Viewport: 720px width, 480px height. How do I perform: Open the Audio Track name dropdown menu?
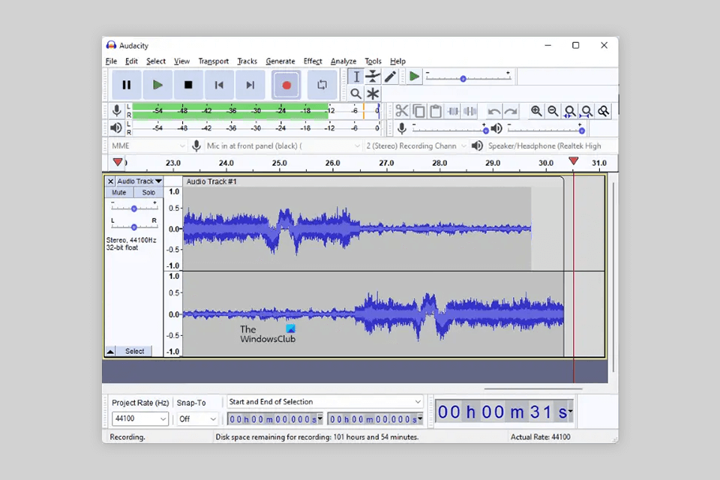[139, 181]
